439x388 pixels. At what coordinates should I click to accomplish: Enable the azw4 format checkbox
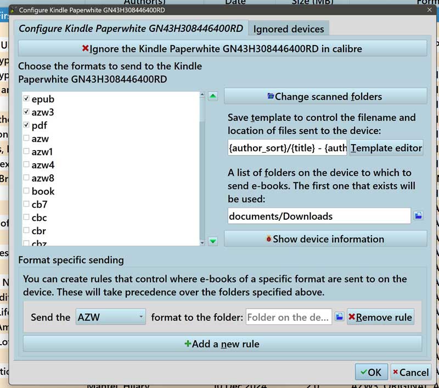point(26,164)
